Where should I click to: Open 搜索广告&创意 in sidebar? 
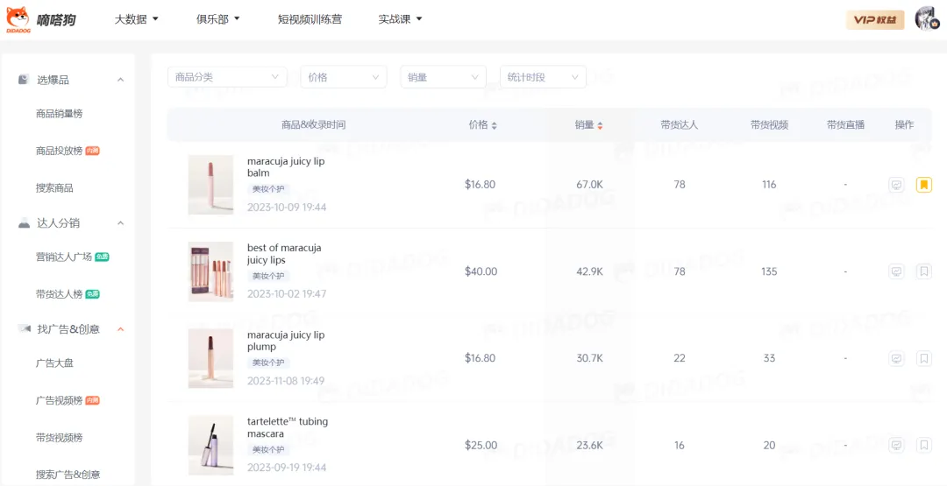(x=67, y=475)
